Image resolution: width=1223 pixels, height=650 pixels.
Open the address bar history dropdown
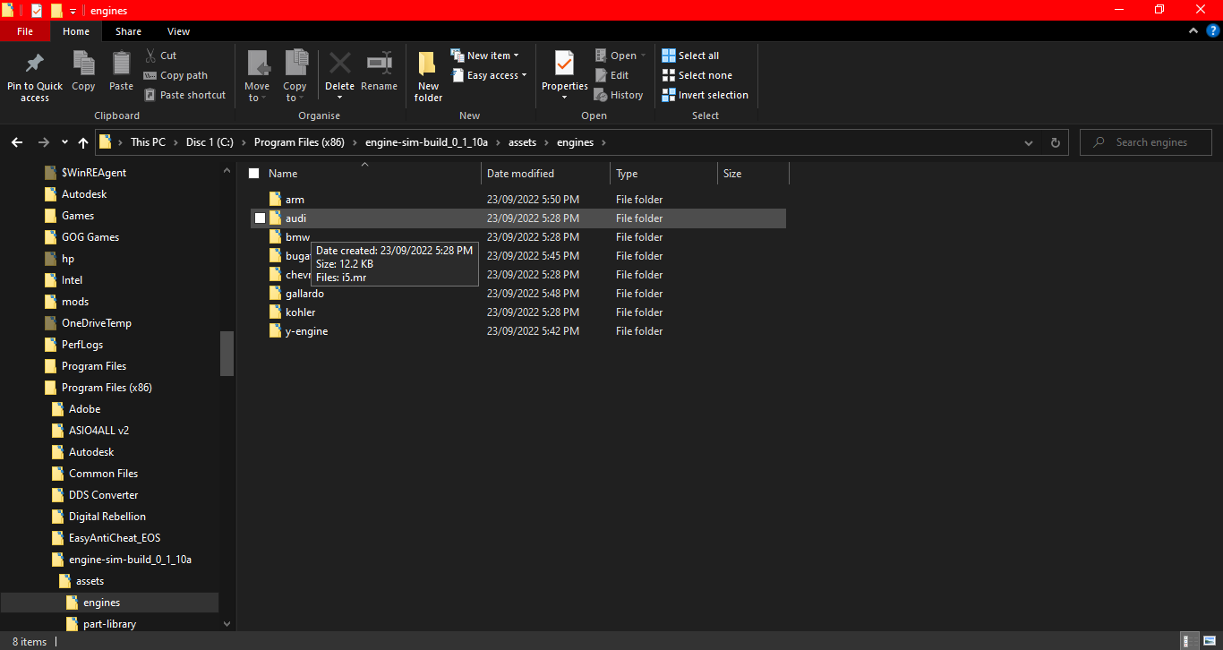1028,141
